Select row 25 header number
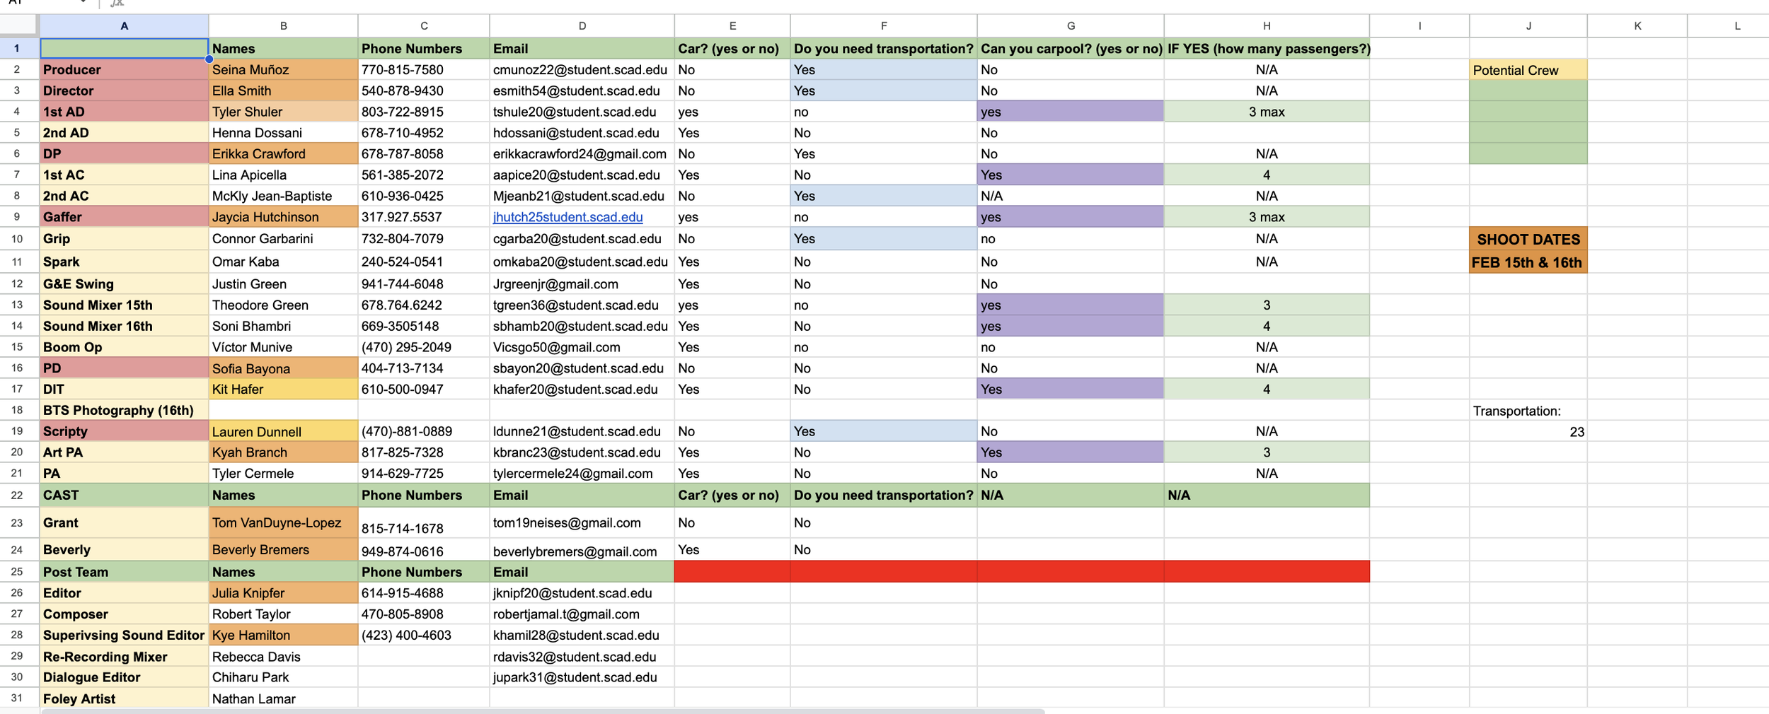 coord(16,571)
